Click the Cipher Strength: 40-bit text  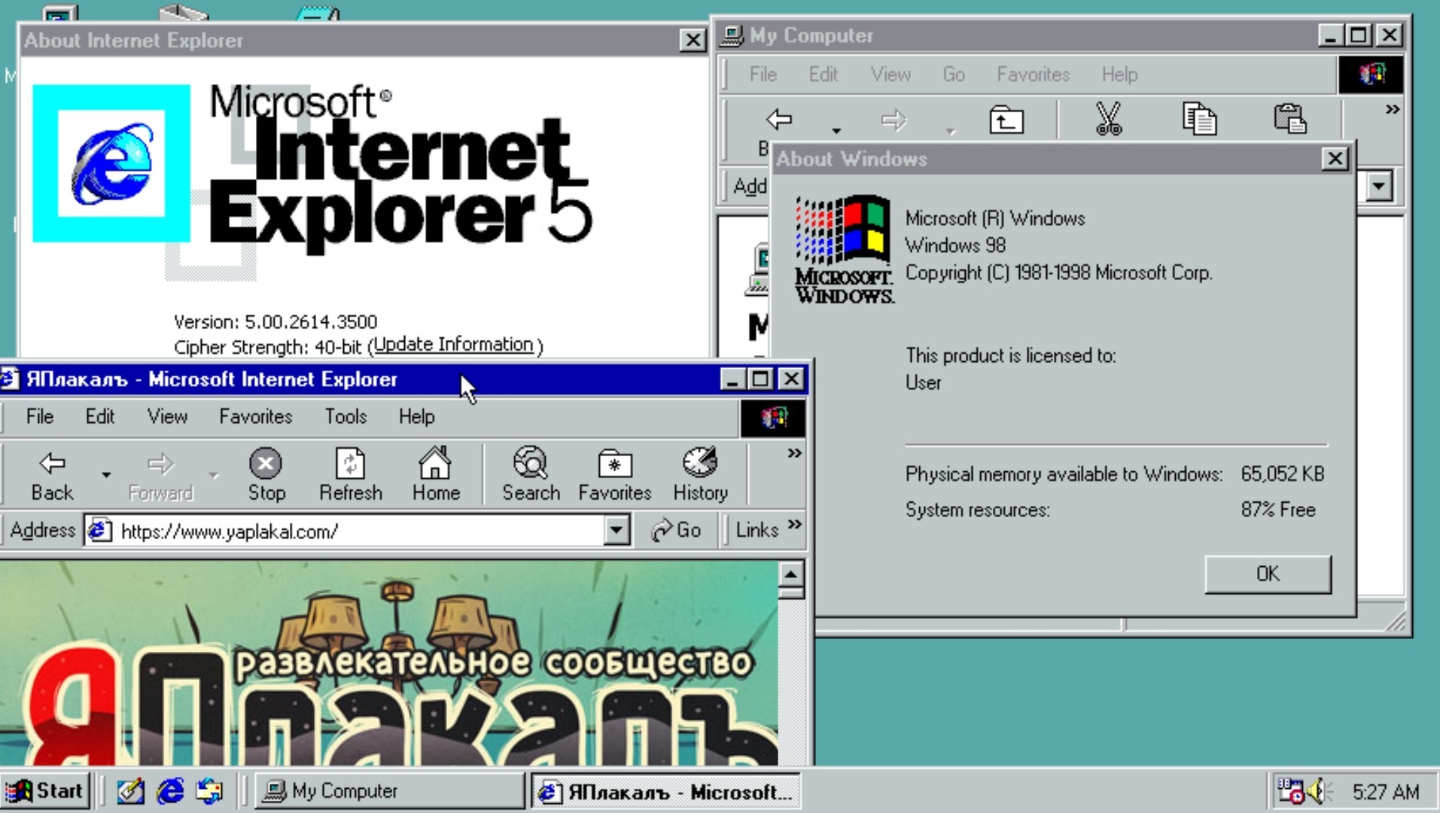pyautogui.click(x=268, y=347)
